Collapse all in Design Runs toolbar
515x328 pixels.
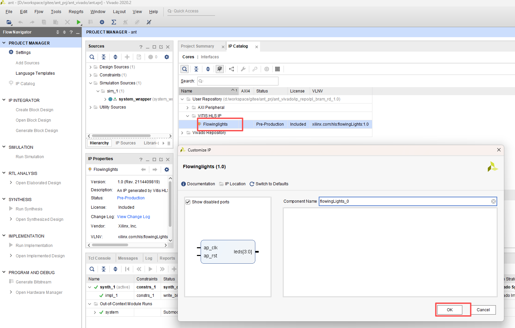pyautogui.click(x=104, y=269)
